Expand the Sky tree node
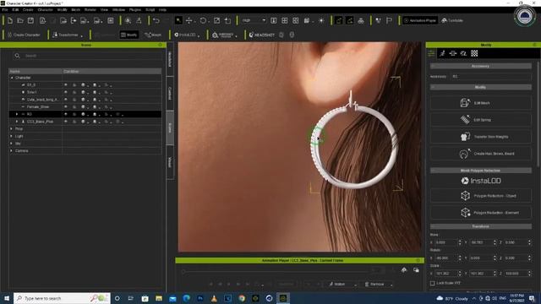The height and width of the screenshot is (304, 541). (12, 144)
